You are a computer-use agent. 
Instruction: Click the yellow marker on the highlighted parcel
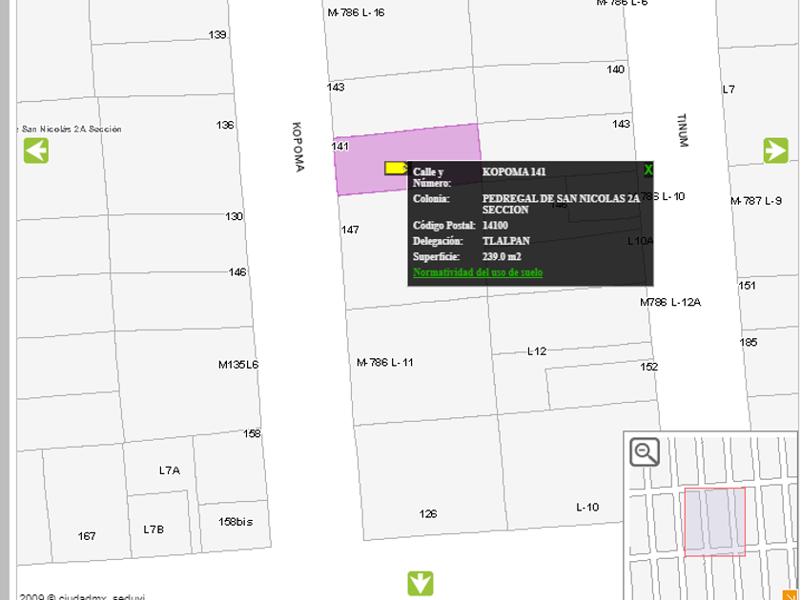tap(395, 168)
